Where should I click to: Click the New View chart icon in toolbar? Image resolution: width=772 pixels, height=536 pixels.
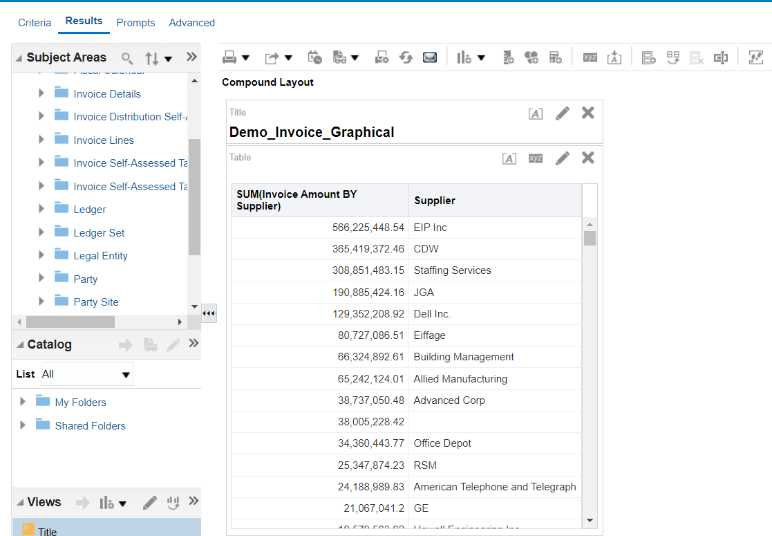tap(464, 57)
